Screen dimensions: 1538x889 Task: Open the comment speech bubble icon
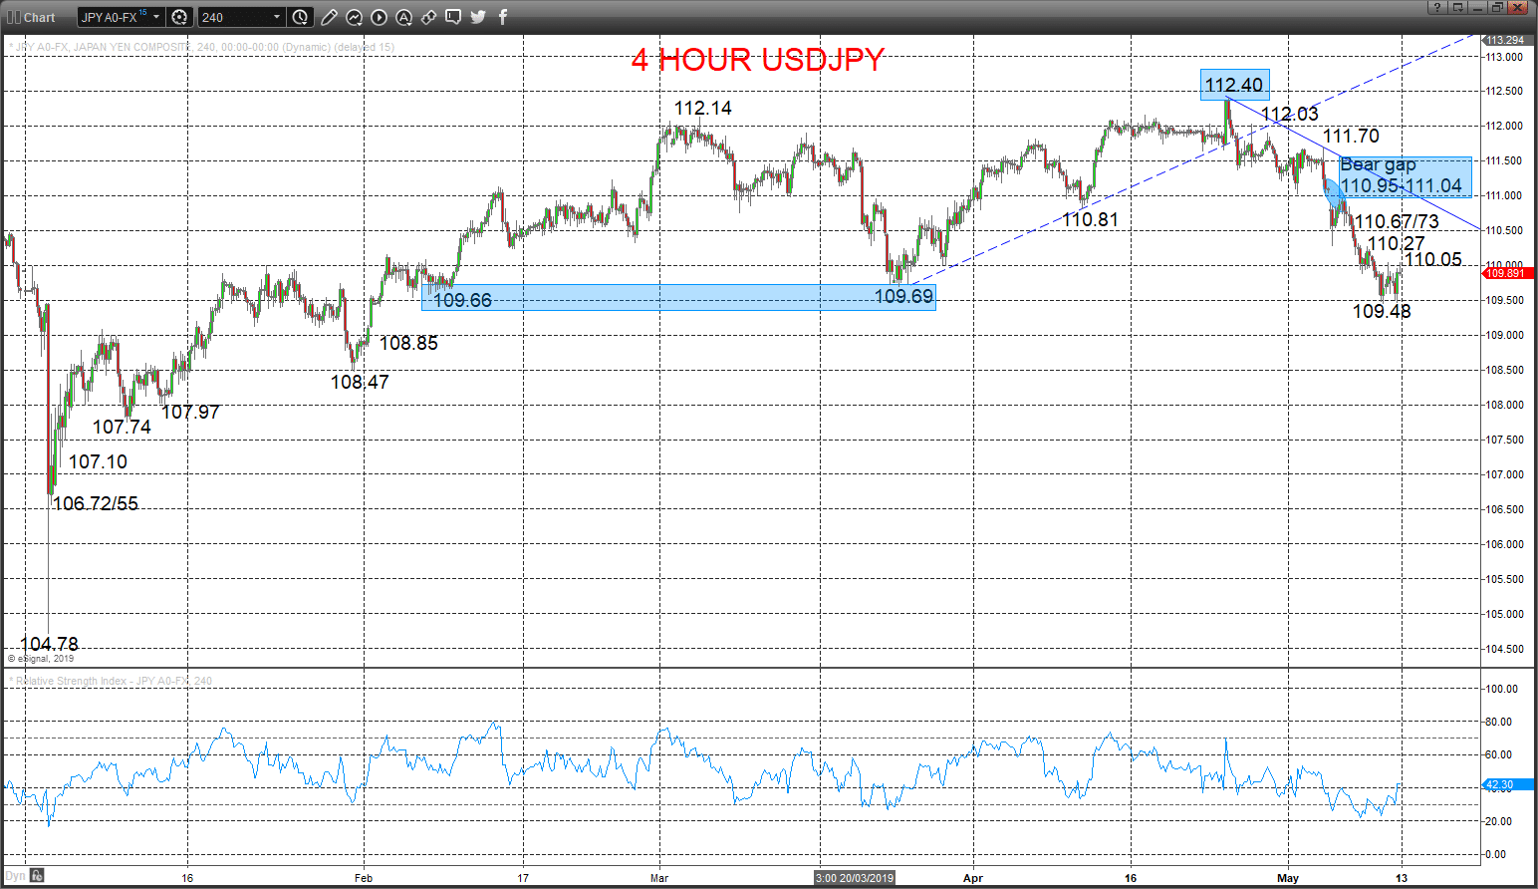click(453, 17)
